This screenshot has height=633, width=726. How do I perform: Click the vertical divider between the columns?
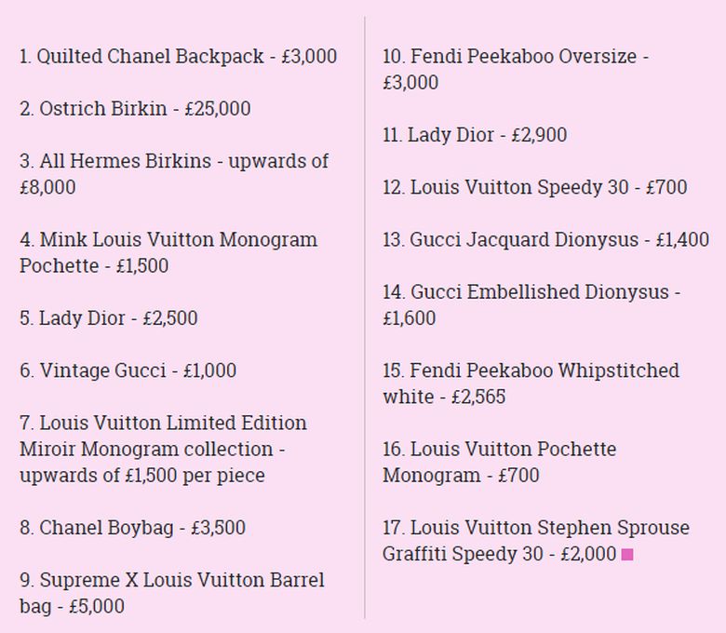coord(365,317)
